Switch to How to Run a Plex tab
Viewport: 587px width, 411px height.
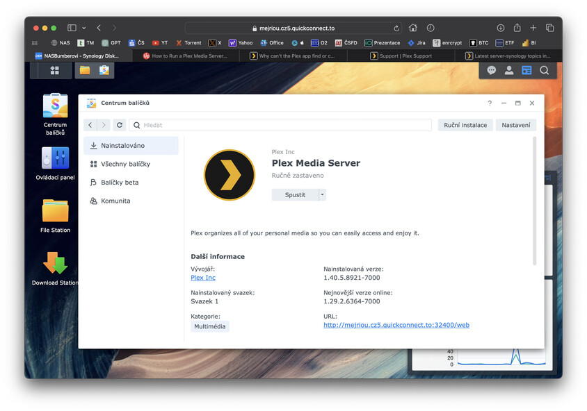coord(186,56)
